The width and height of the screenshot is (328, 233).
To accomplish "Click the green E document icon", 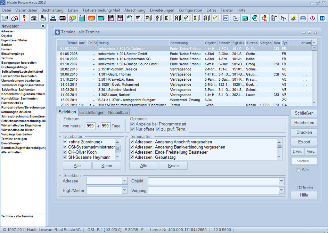I will [168, 18].
